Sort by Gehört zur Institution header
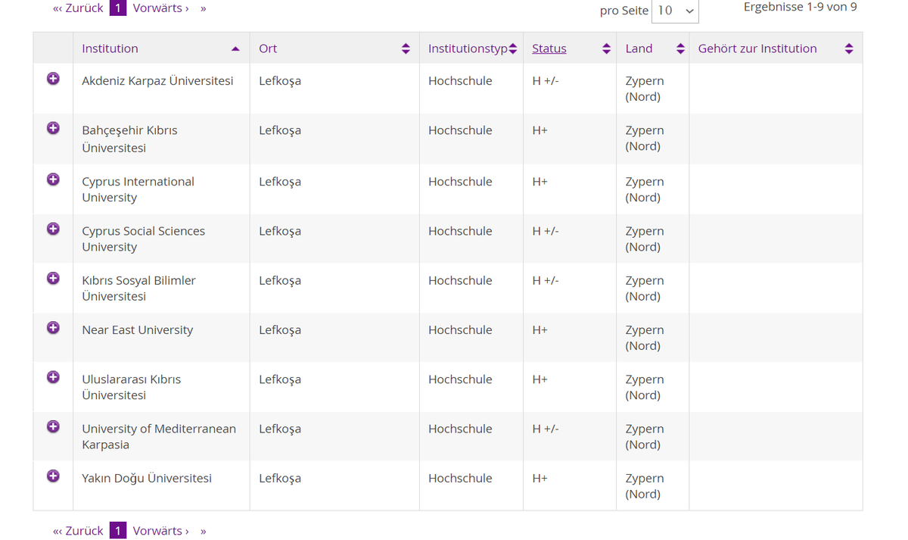The image size is (908, 540). click(x=757, y=48)
